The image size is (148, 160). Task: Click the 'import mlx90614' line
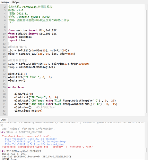point(20,37)
